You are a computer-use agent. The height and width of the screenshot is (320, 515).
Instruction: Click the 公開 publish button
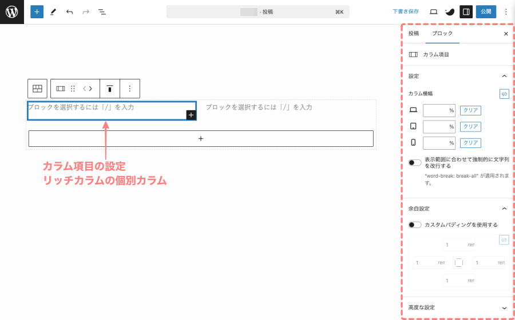[x=486, y=11]
